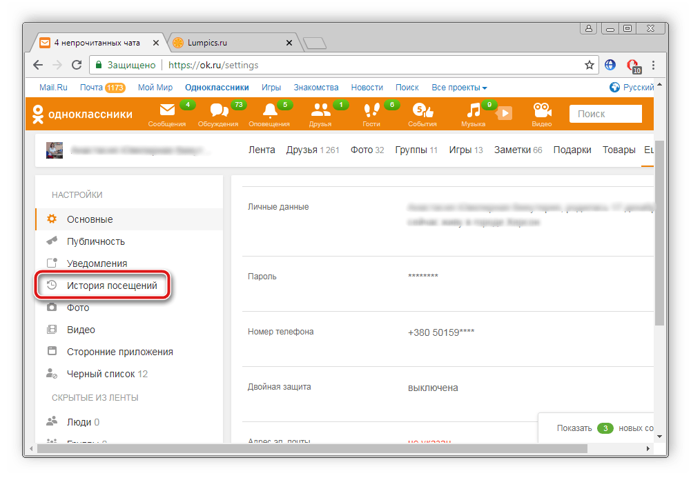Bookmark page with the star icon
691x480 pixels.
tap(589, 65)
